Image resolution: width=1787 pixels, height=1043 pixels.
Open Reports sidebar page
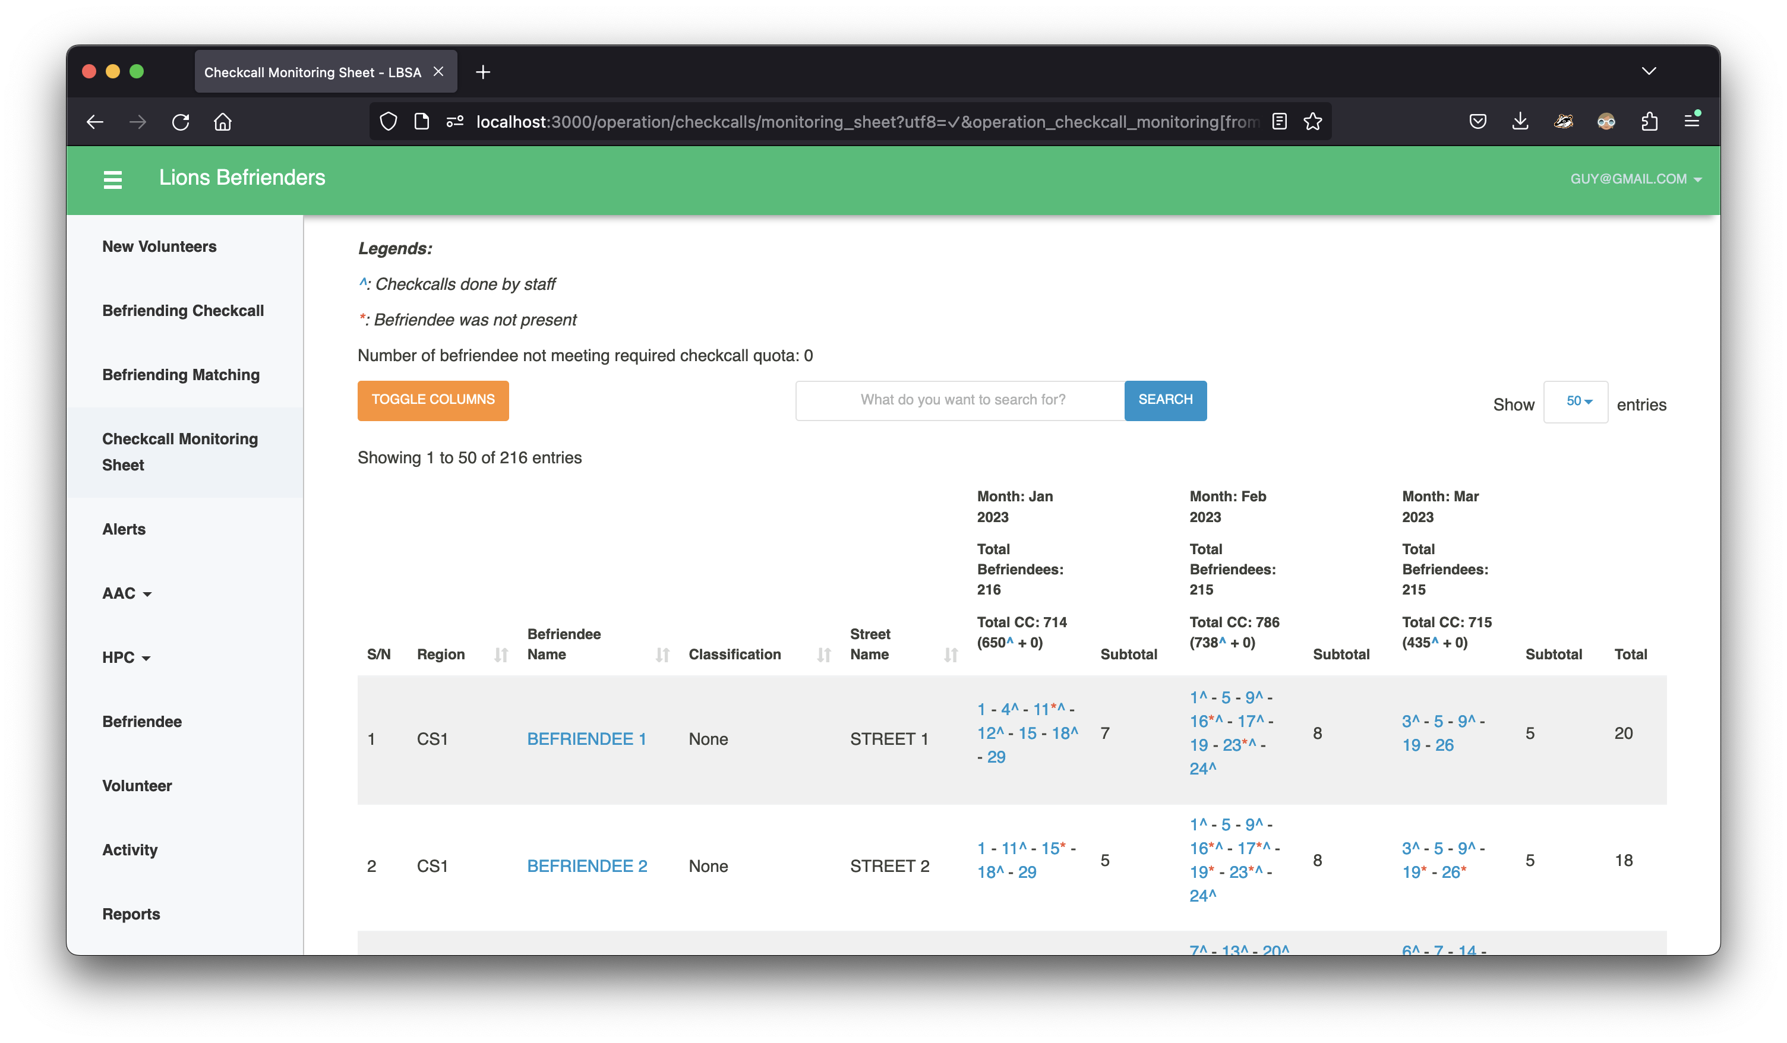coord(131,915)
